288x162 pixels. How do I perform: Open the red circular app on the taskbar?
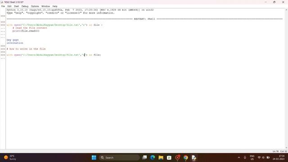click(177, 157)
